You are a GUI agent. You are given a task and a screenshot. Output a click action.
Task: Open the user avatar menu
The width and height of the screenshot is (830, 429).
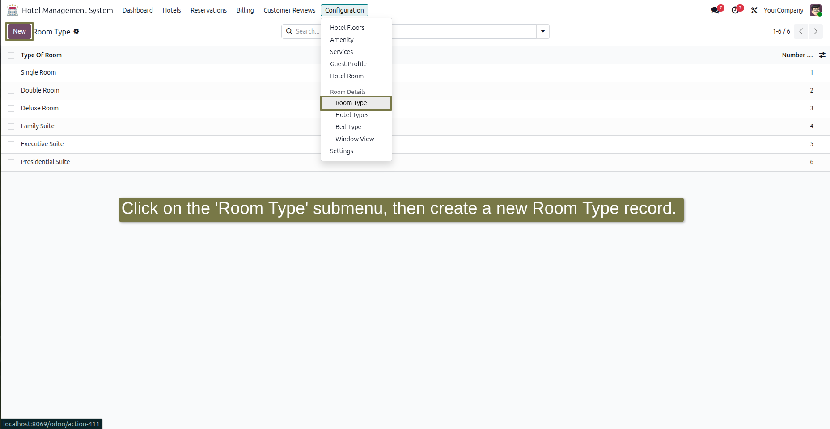pos(816,10)
